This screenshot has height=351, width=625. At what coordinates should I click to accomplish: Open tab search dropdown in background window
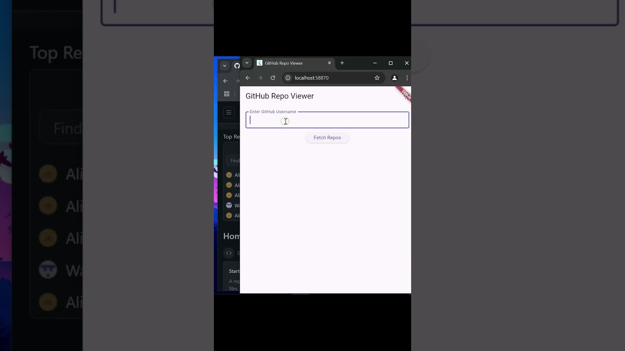(225, 66)
